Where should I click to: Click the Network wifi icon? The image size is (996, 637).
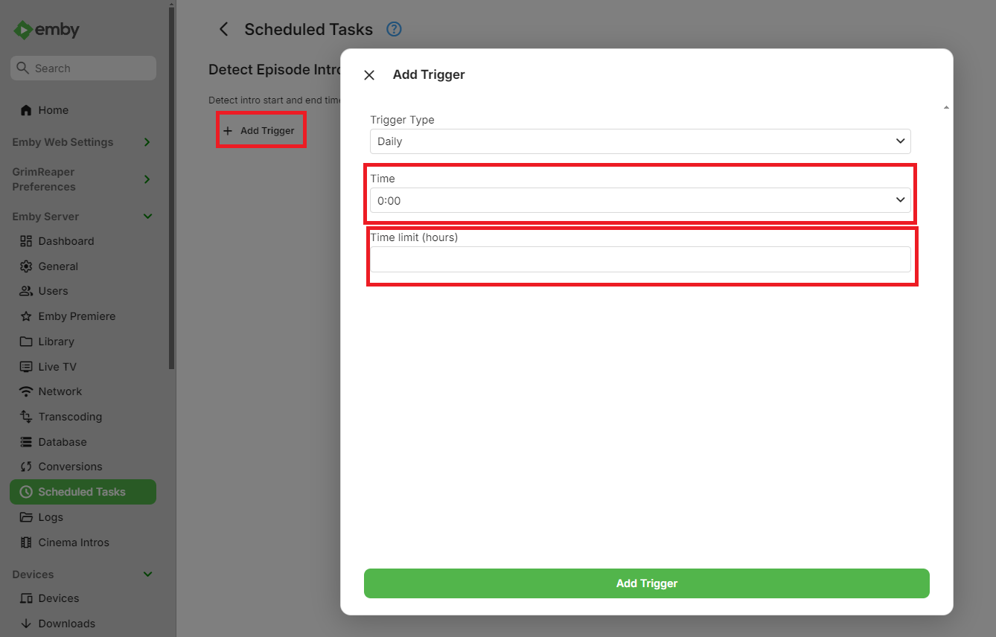click(26, 391)
